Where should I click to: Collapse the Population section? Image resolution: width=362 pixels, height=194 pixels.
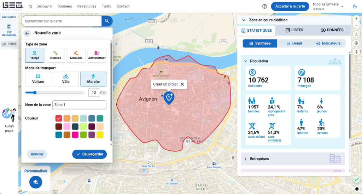coord(246,61)
